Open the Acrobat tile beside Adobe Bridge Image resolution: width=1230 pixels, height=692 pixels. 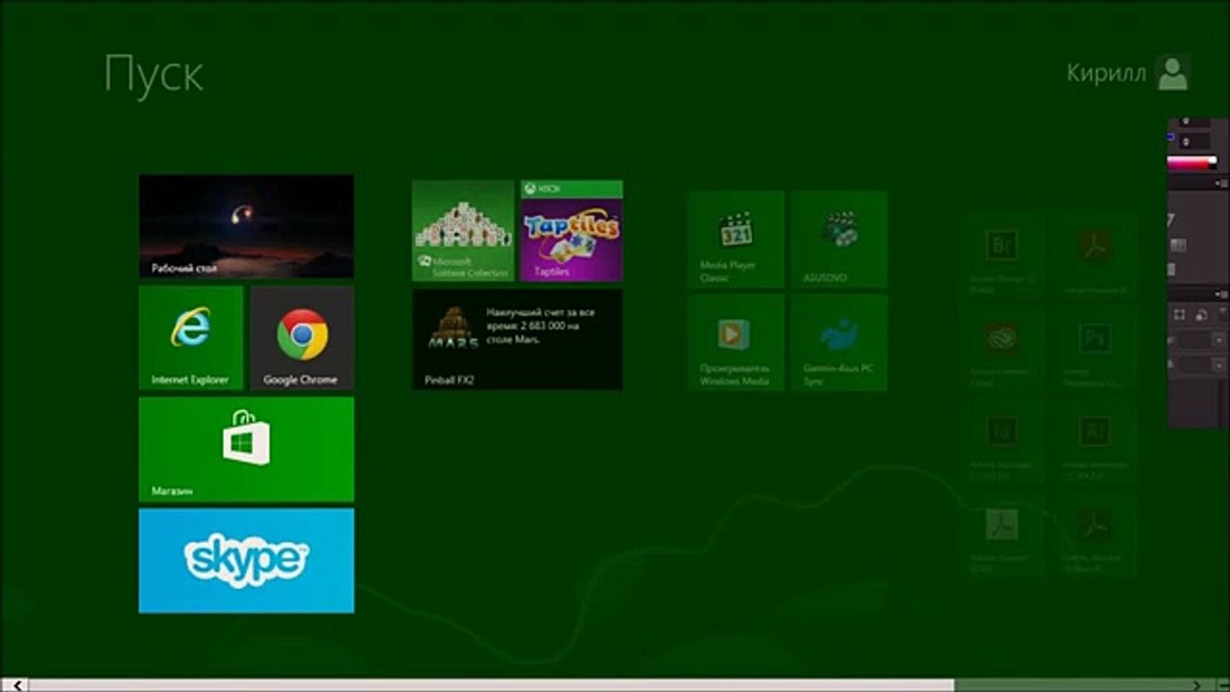click(1094, 255)
